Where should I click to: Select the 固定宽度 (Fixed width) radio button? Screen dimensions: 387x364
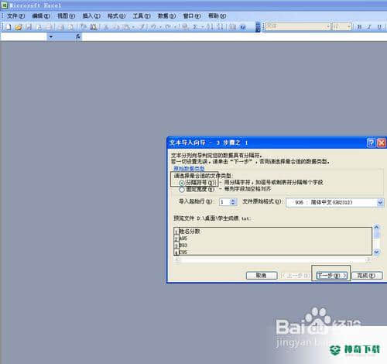coord(182,190)
